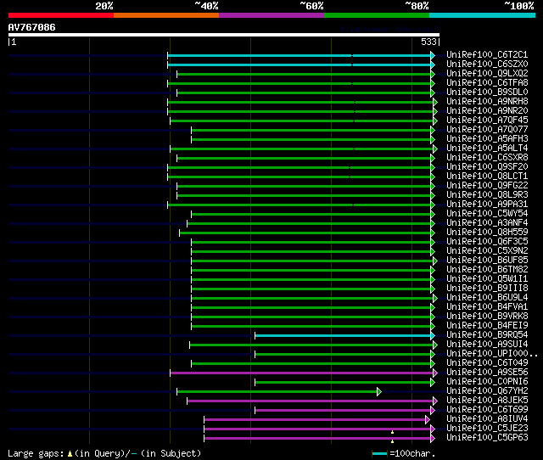Select the UniRef100_A8JEK5 label

coord(487,401)
